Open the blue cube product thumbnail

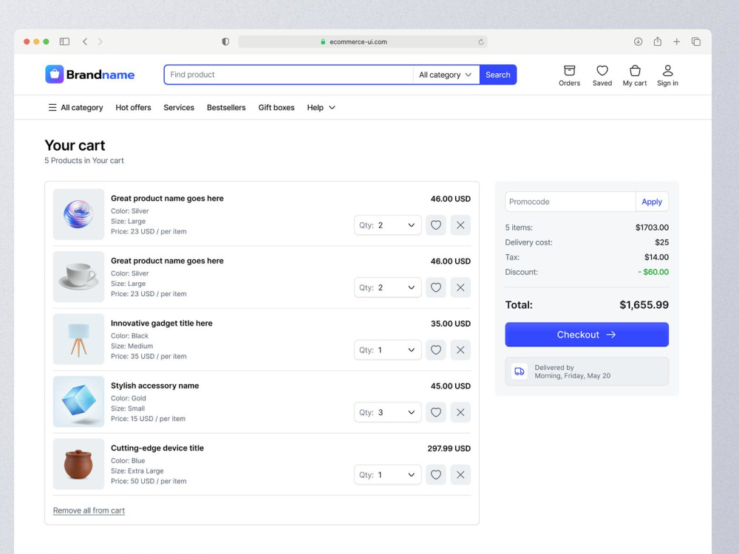pyautogui.click(x=79, y=401)
